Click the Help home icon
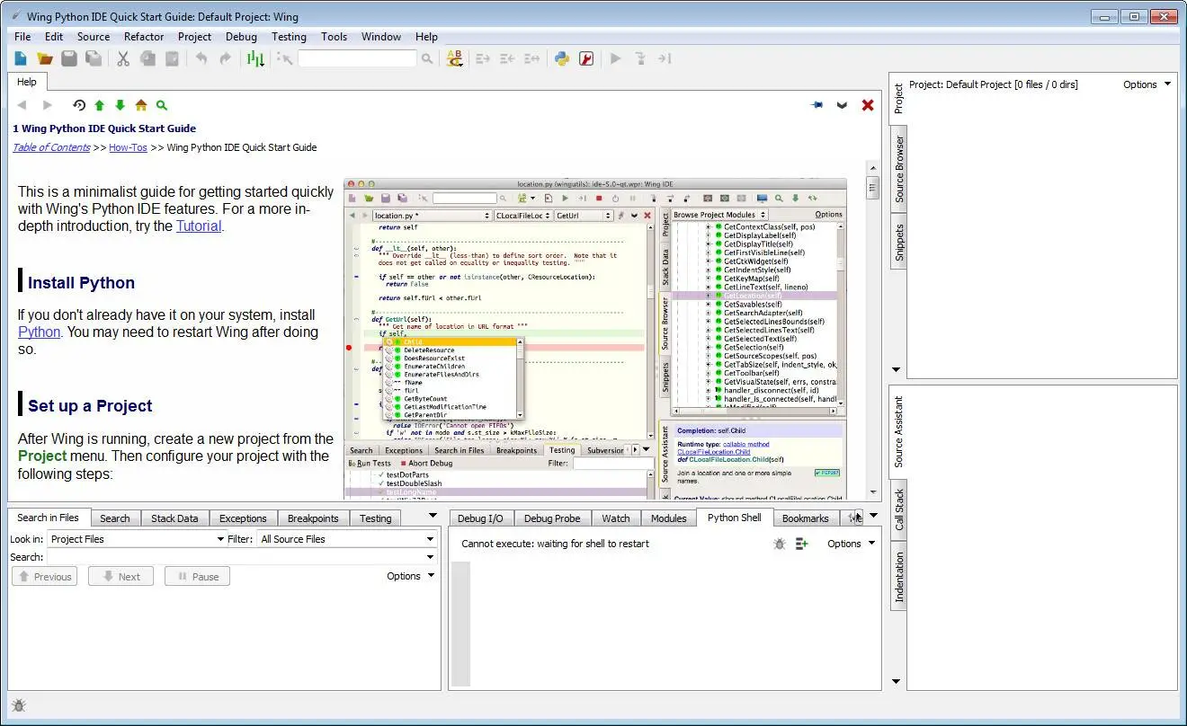 (x=141, y=105)
